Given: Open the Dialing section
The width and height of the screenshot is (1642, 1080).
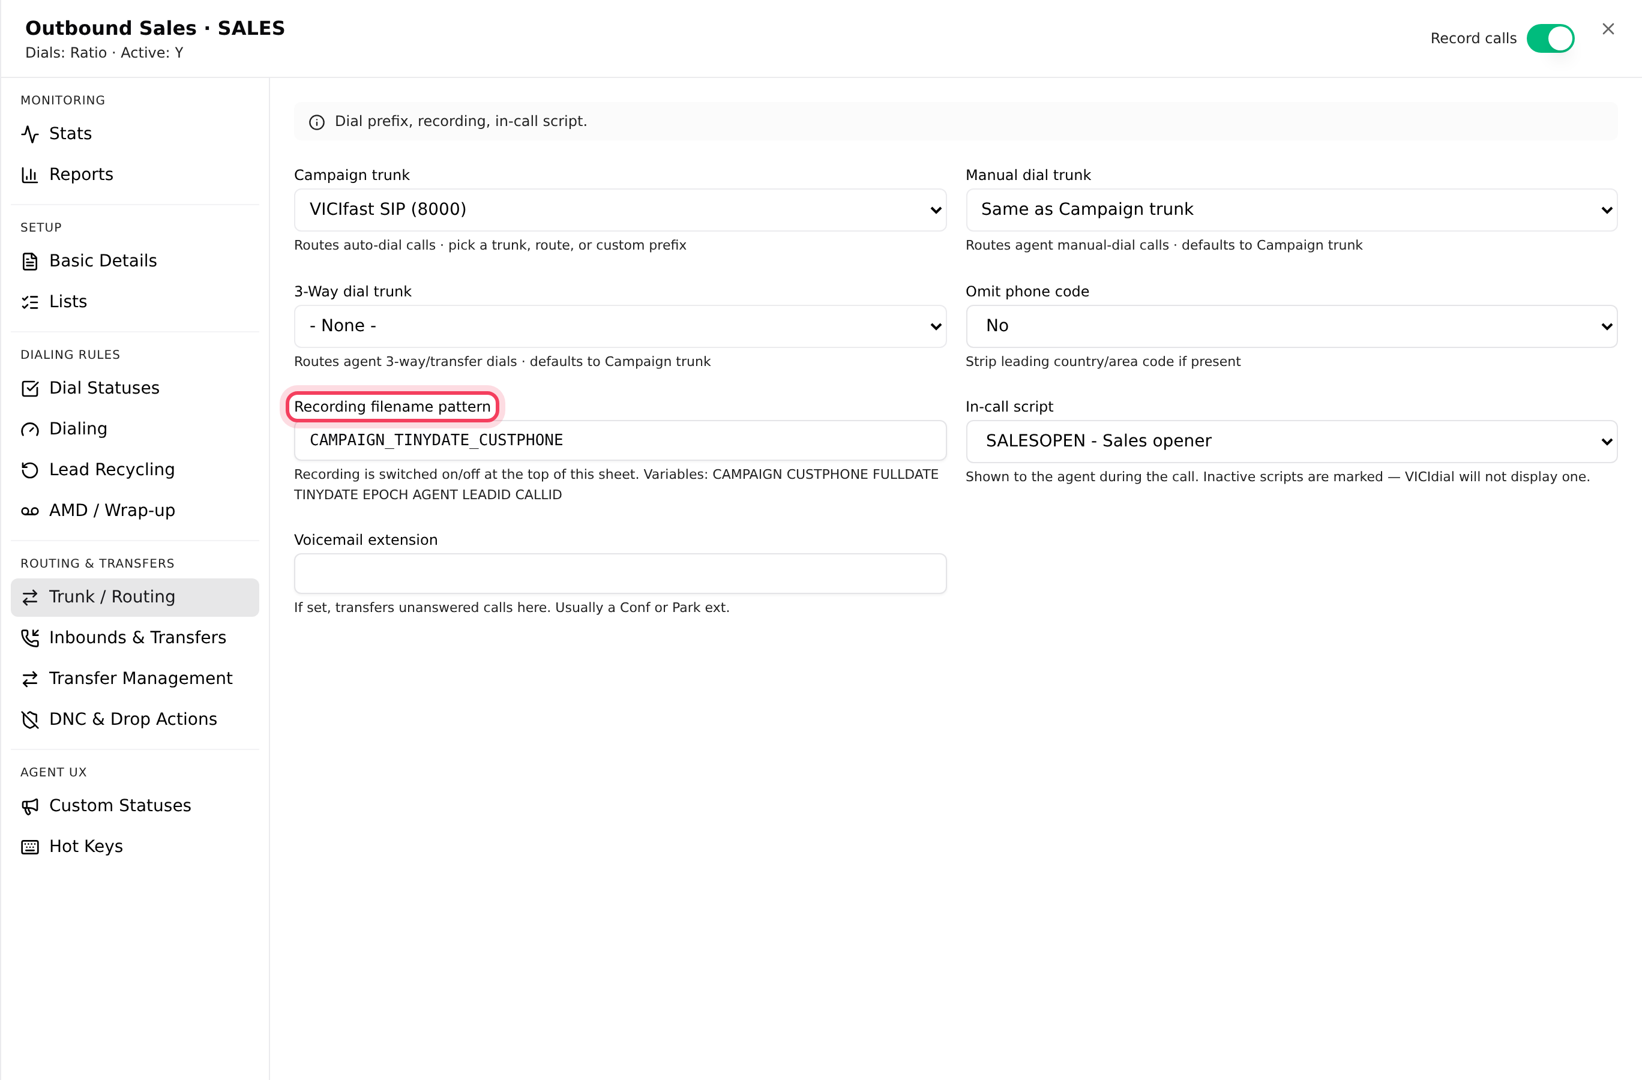Looking at the screenshot, I should 134,429.
